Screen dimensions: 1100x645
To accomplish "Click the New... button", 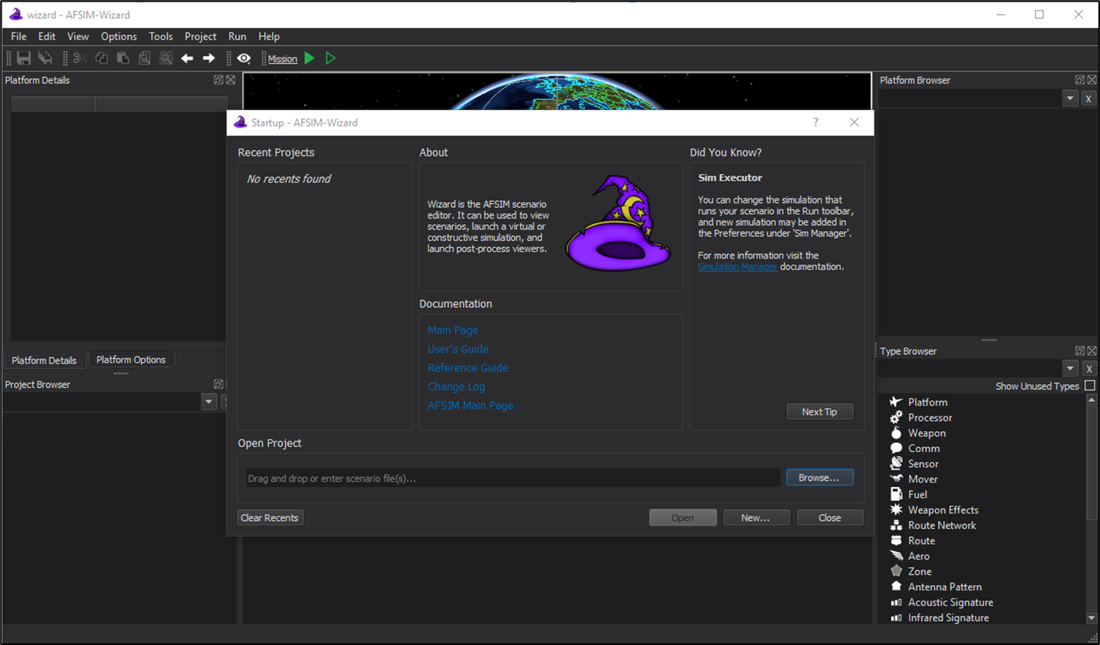I will pyautogui.click(x=756, y=518).
